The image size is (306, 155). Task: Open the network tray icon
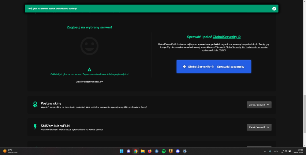click(282, 151)
